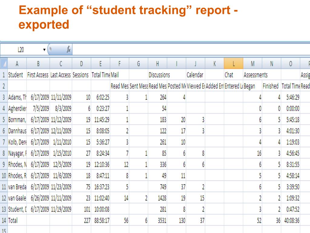Click the cell with '1428' read messages

(157, 198)
